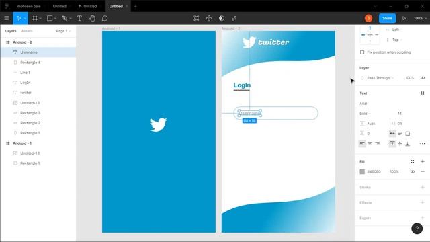Select the Username layer

(x=38, y=52)
